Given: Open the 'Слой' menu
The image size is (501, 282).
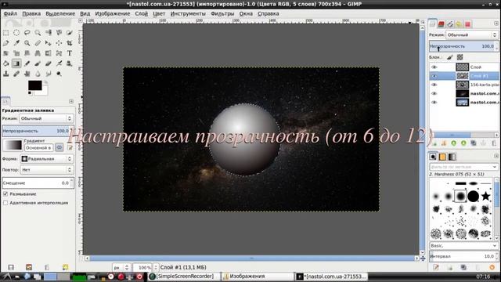Looking at the screenshot, I should click(141, 14).
